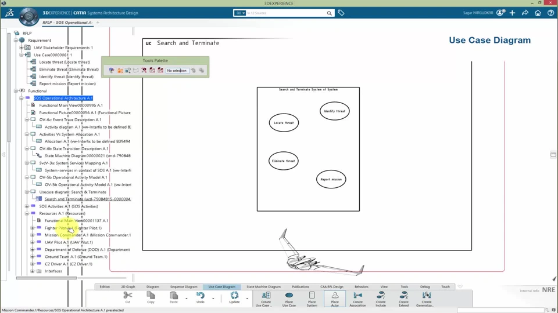Add a new tab with plus button

pyautogui.click(x=98, y=23)
